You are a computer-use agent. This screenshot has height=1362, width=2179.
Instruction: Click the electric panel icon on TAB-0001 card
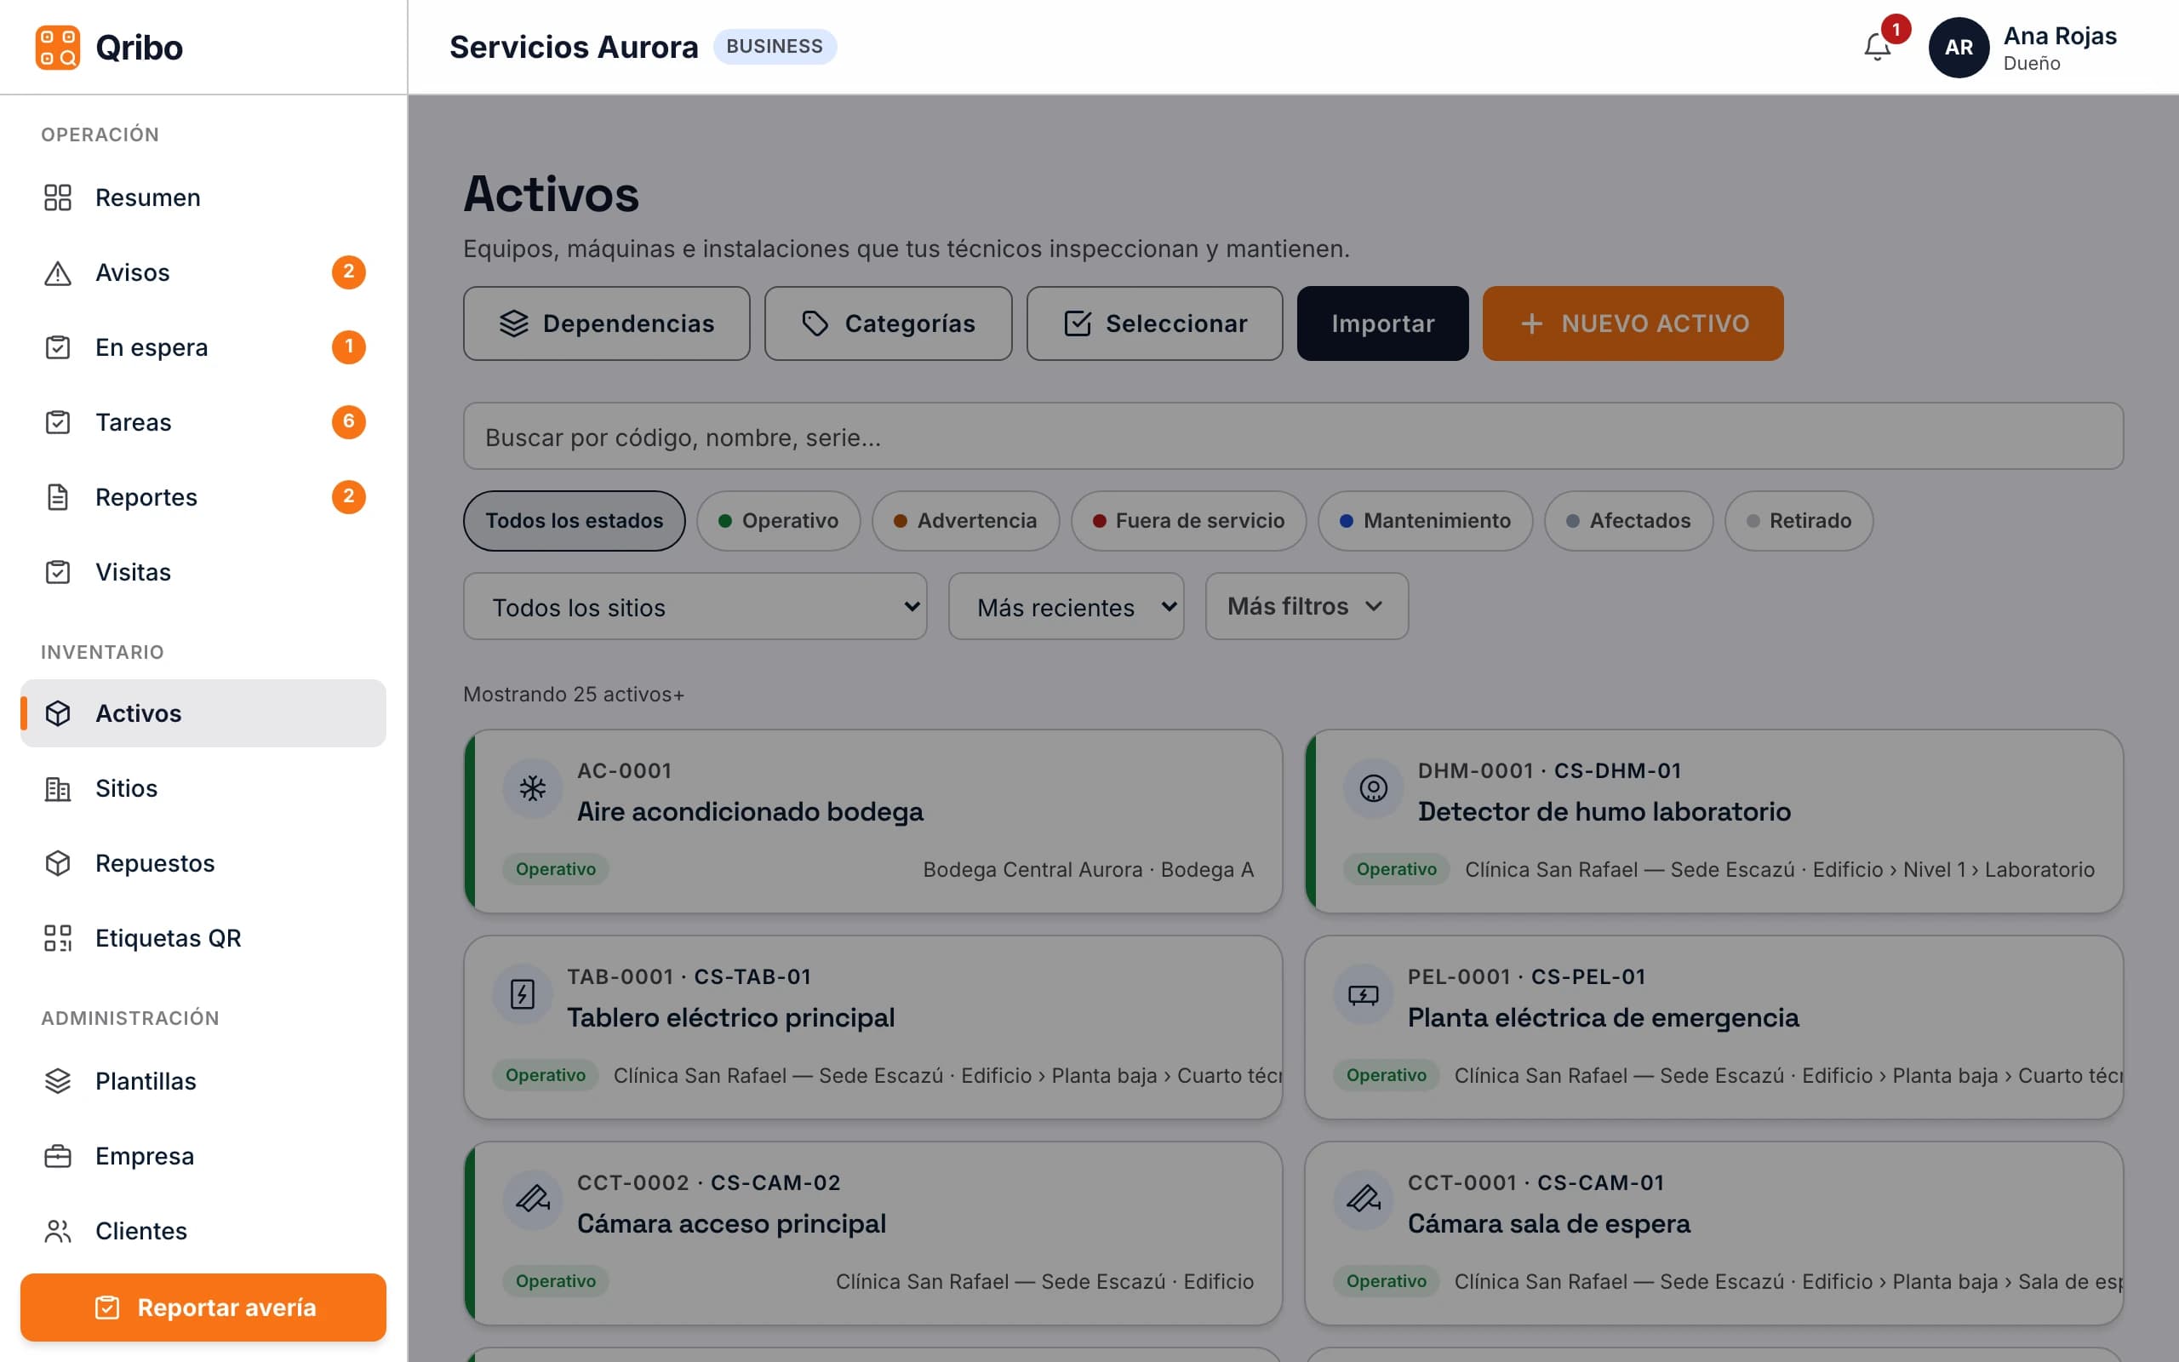(523, 994)
